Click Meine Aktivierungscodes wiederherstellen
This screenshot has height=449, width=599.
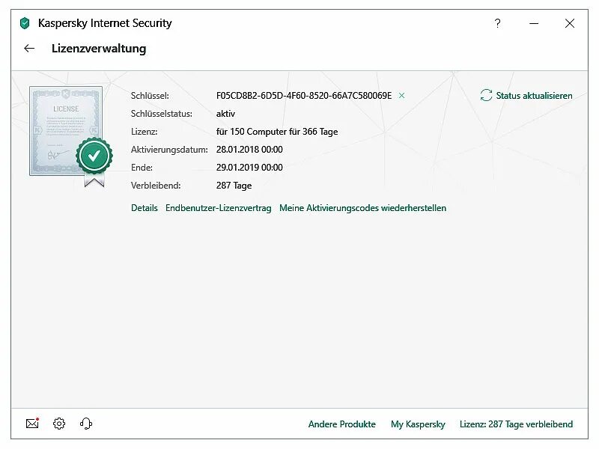(362, 208)
